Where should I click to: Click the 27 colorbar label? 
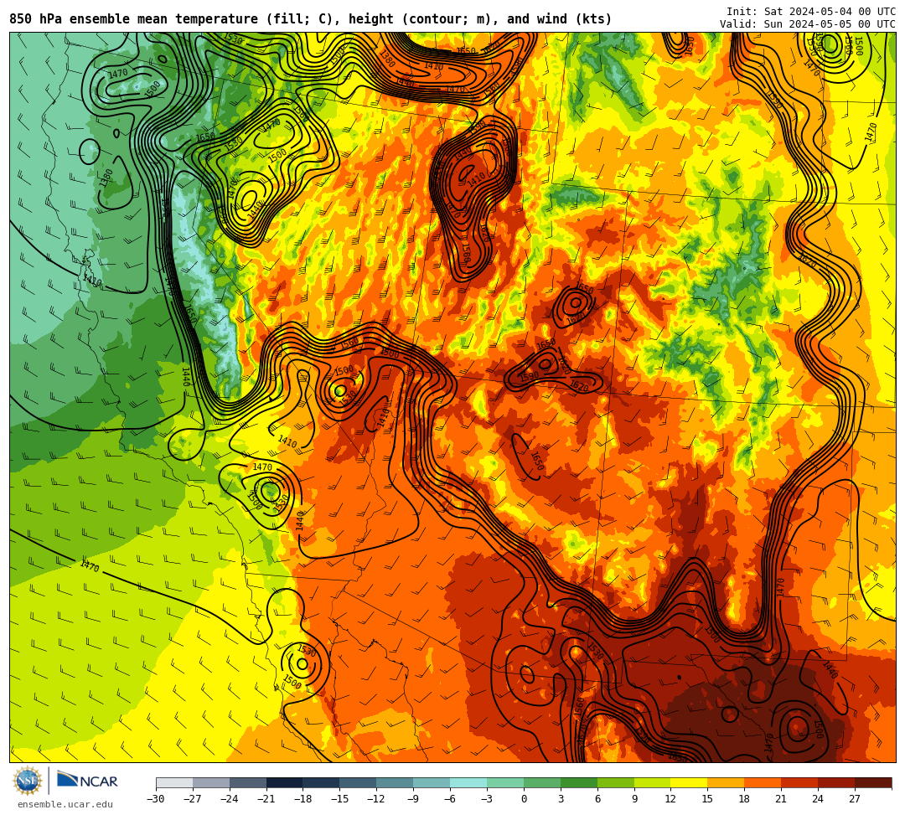855,799
